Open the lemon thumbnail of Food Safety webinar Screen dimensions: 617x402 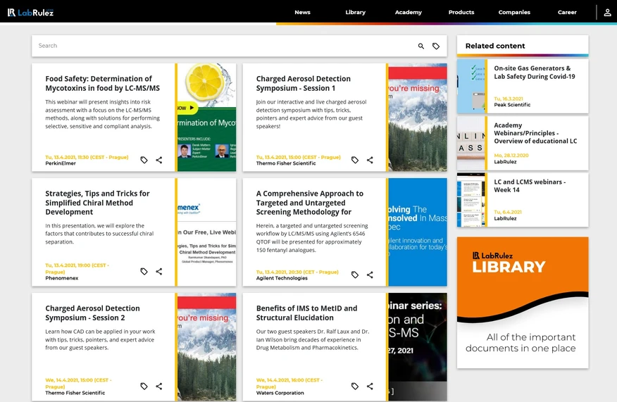click(x=206, y=117)
